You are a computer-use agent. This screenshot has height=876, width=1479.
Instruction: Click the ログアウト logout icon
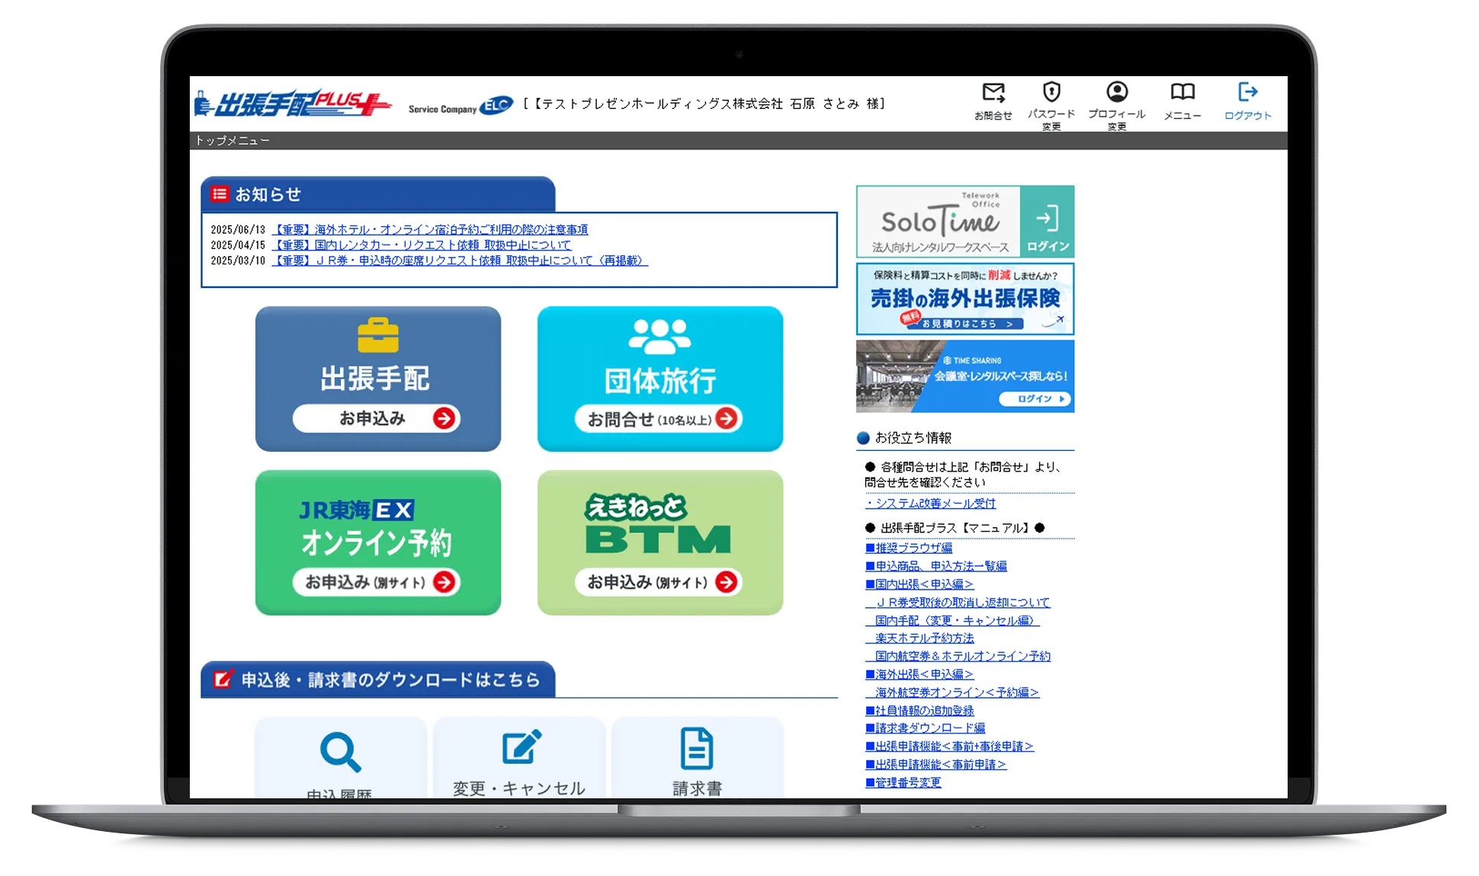coord(1247,92)
